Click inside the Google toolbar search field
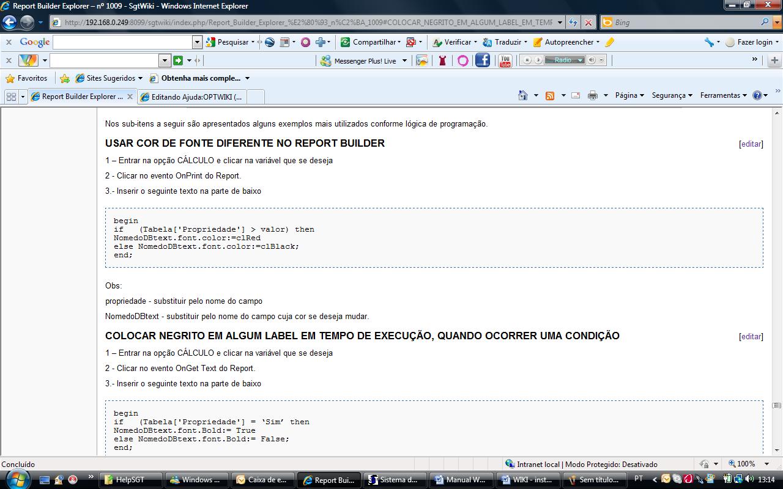Image resolution: width=783 pixels, height=489 pixels. (x=122, y=42)
